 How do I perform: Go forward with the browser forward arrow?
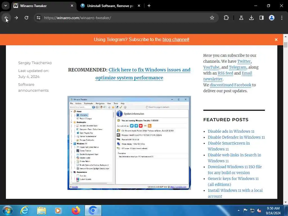click(x=16, y=18)
